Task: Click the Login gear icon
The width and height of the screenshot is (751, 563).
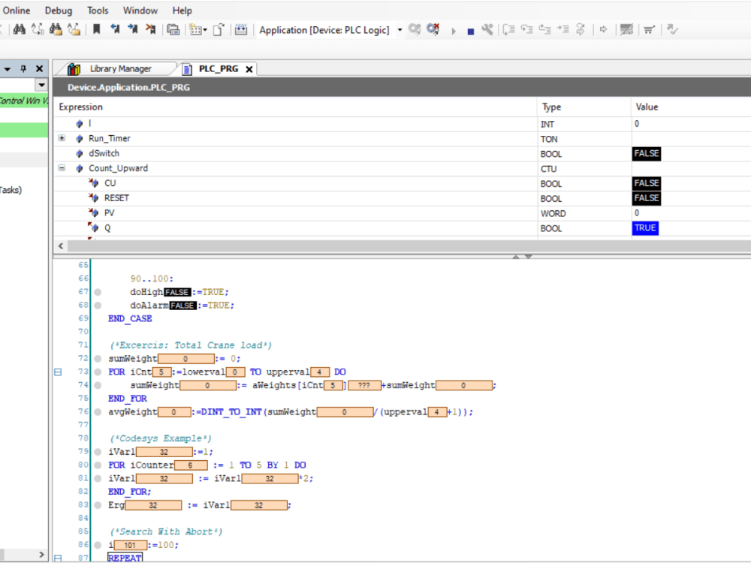Action: pos(415,30)
